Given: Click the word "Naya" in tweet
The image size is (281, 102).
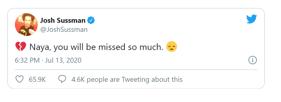Looking at the screenshot, I should tap(40, 47).
